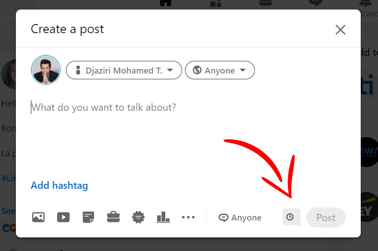This screenshot has height=251, width=378.
Task: Open the Jobs icon in top navigation
Action: 265,3
